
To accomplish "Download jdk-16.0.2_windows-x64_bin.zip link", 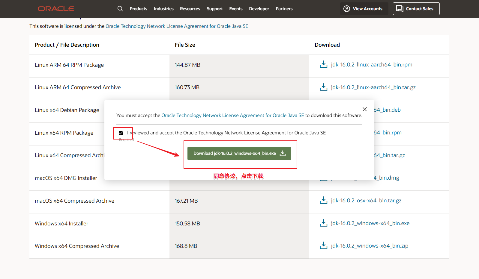I will click(x=370, y=245).
